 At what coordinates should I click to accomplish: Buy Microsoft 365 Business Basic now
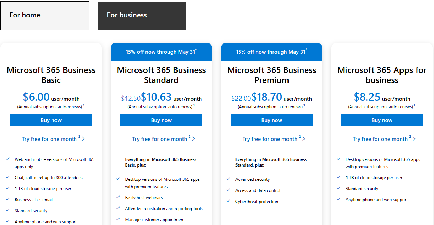51,120
